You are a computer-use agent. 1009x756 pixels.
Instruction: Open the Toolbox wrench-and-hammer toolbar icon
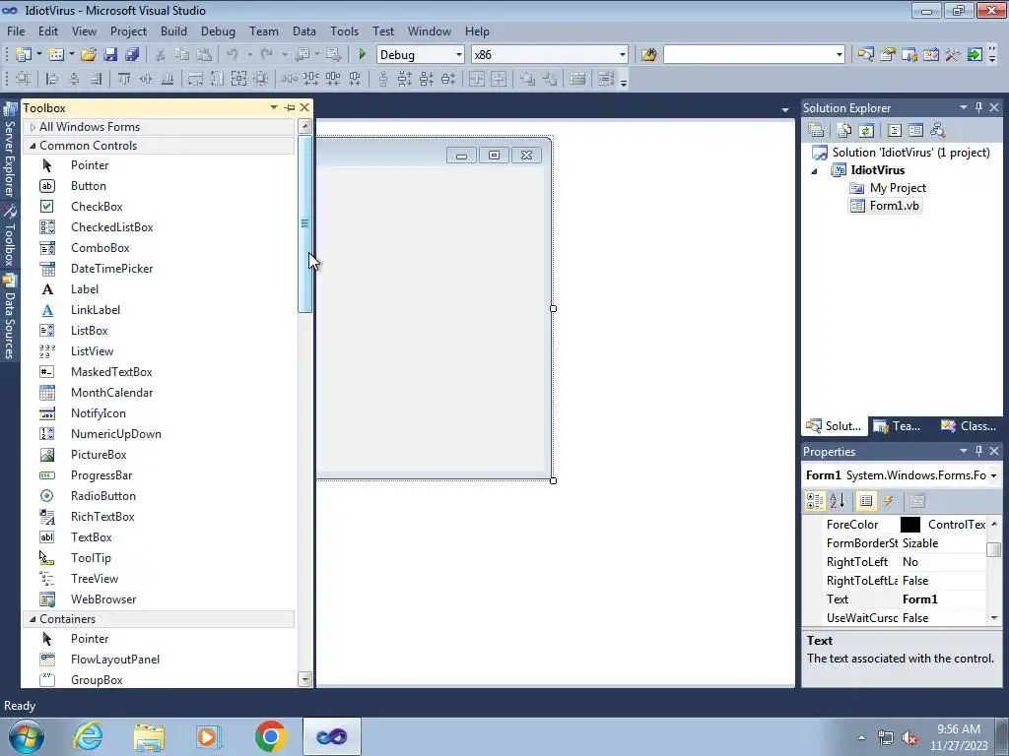953,55
